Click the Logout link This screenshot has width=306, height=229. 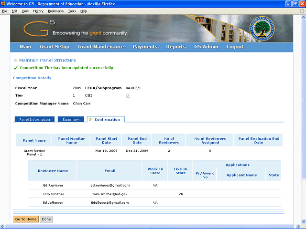pos(235,47)
